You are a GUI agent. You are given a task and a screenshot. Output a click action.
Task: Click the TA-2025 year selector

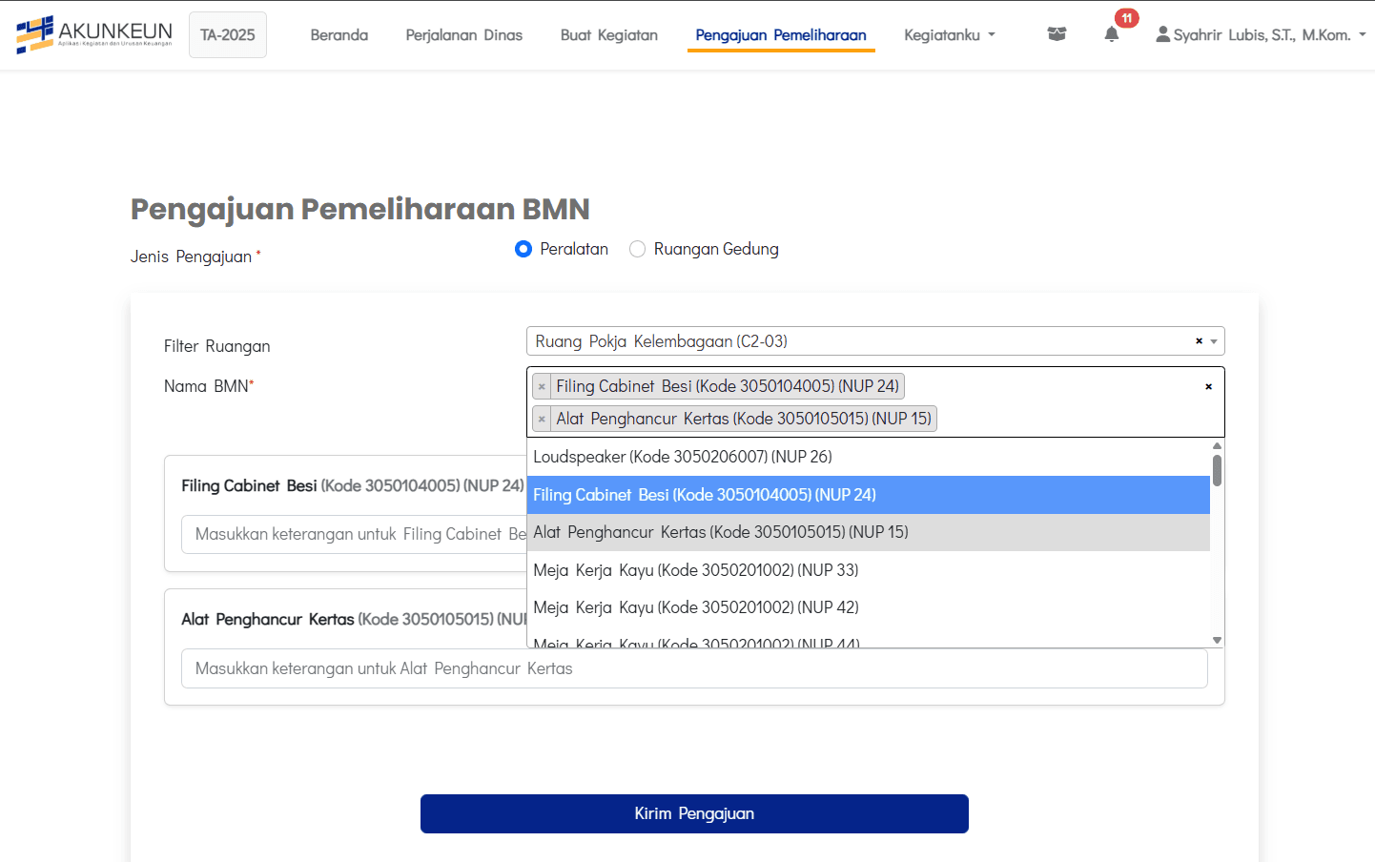pyautogui.click(x=228, y=35)
